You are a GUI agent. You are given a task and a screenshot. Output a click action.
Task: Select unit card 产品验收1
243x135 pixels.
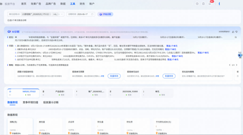(x=57, y=93)
